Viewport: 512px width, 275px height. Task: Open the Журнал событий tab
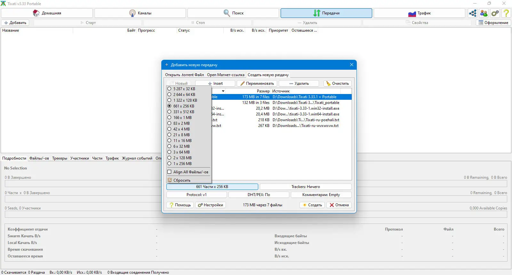click(137, 158)
